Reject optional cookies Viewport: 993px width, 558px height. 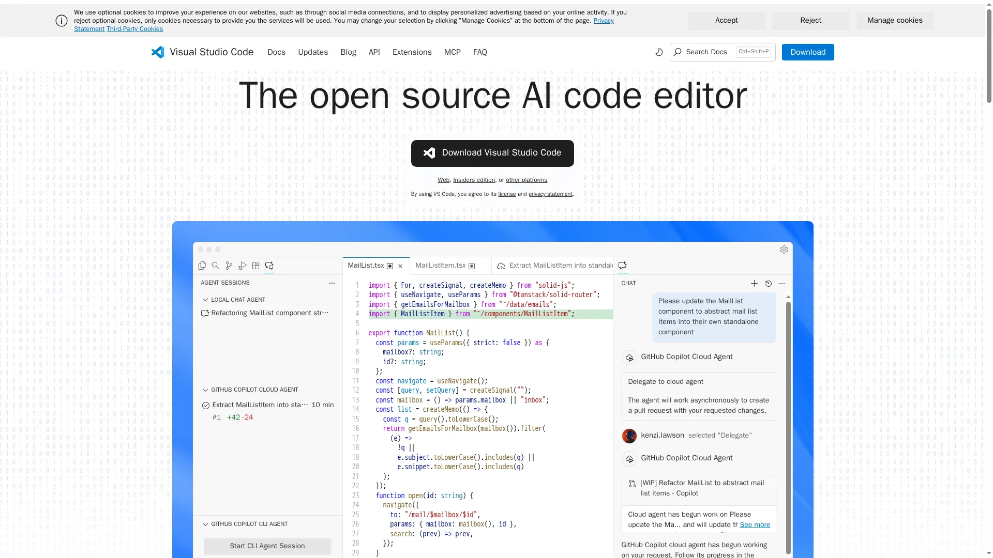tap(810, 20)
